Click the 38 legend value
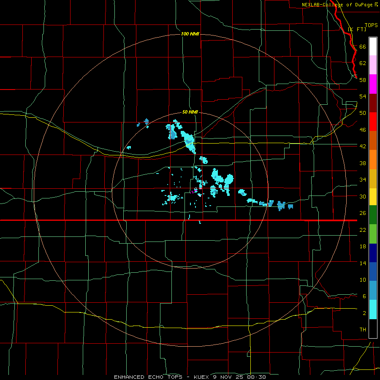380x380 pixels. tap(363, 163)
